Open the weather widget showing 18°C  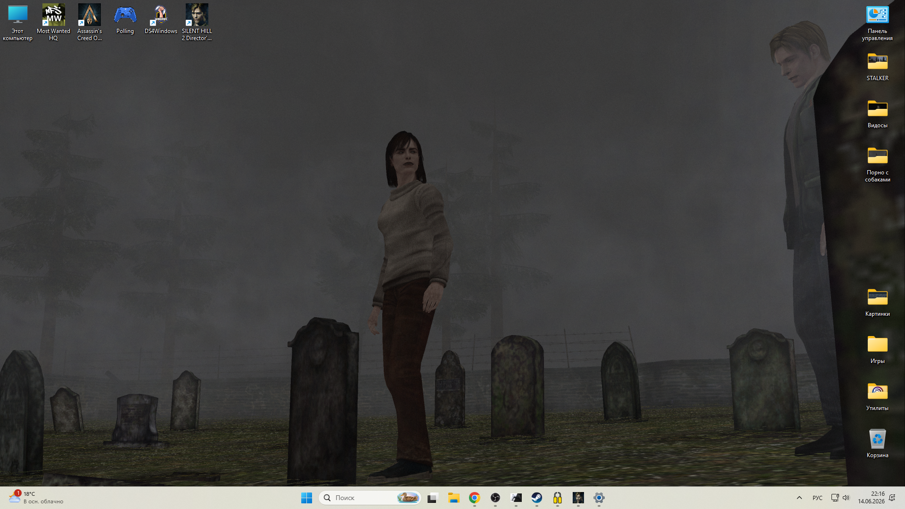(x=36, y=498)
